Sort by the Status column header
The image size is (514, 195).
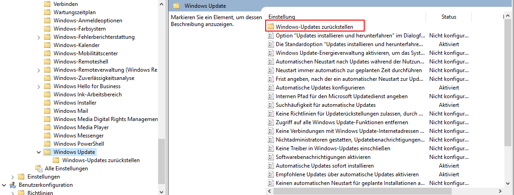[449, 16]
